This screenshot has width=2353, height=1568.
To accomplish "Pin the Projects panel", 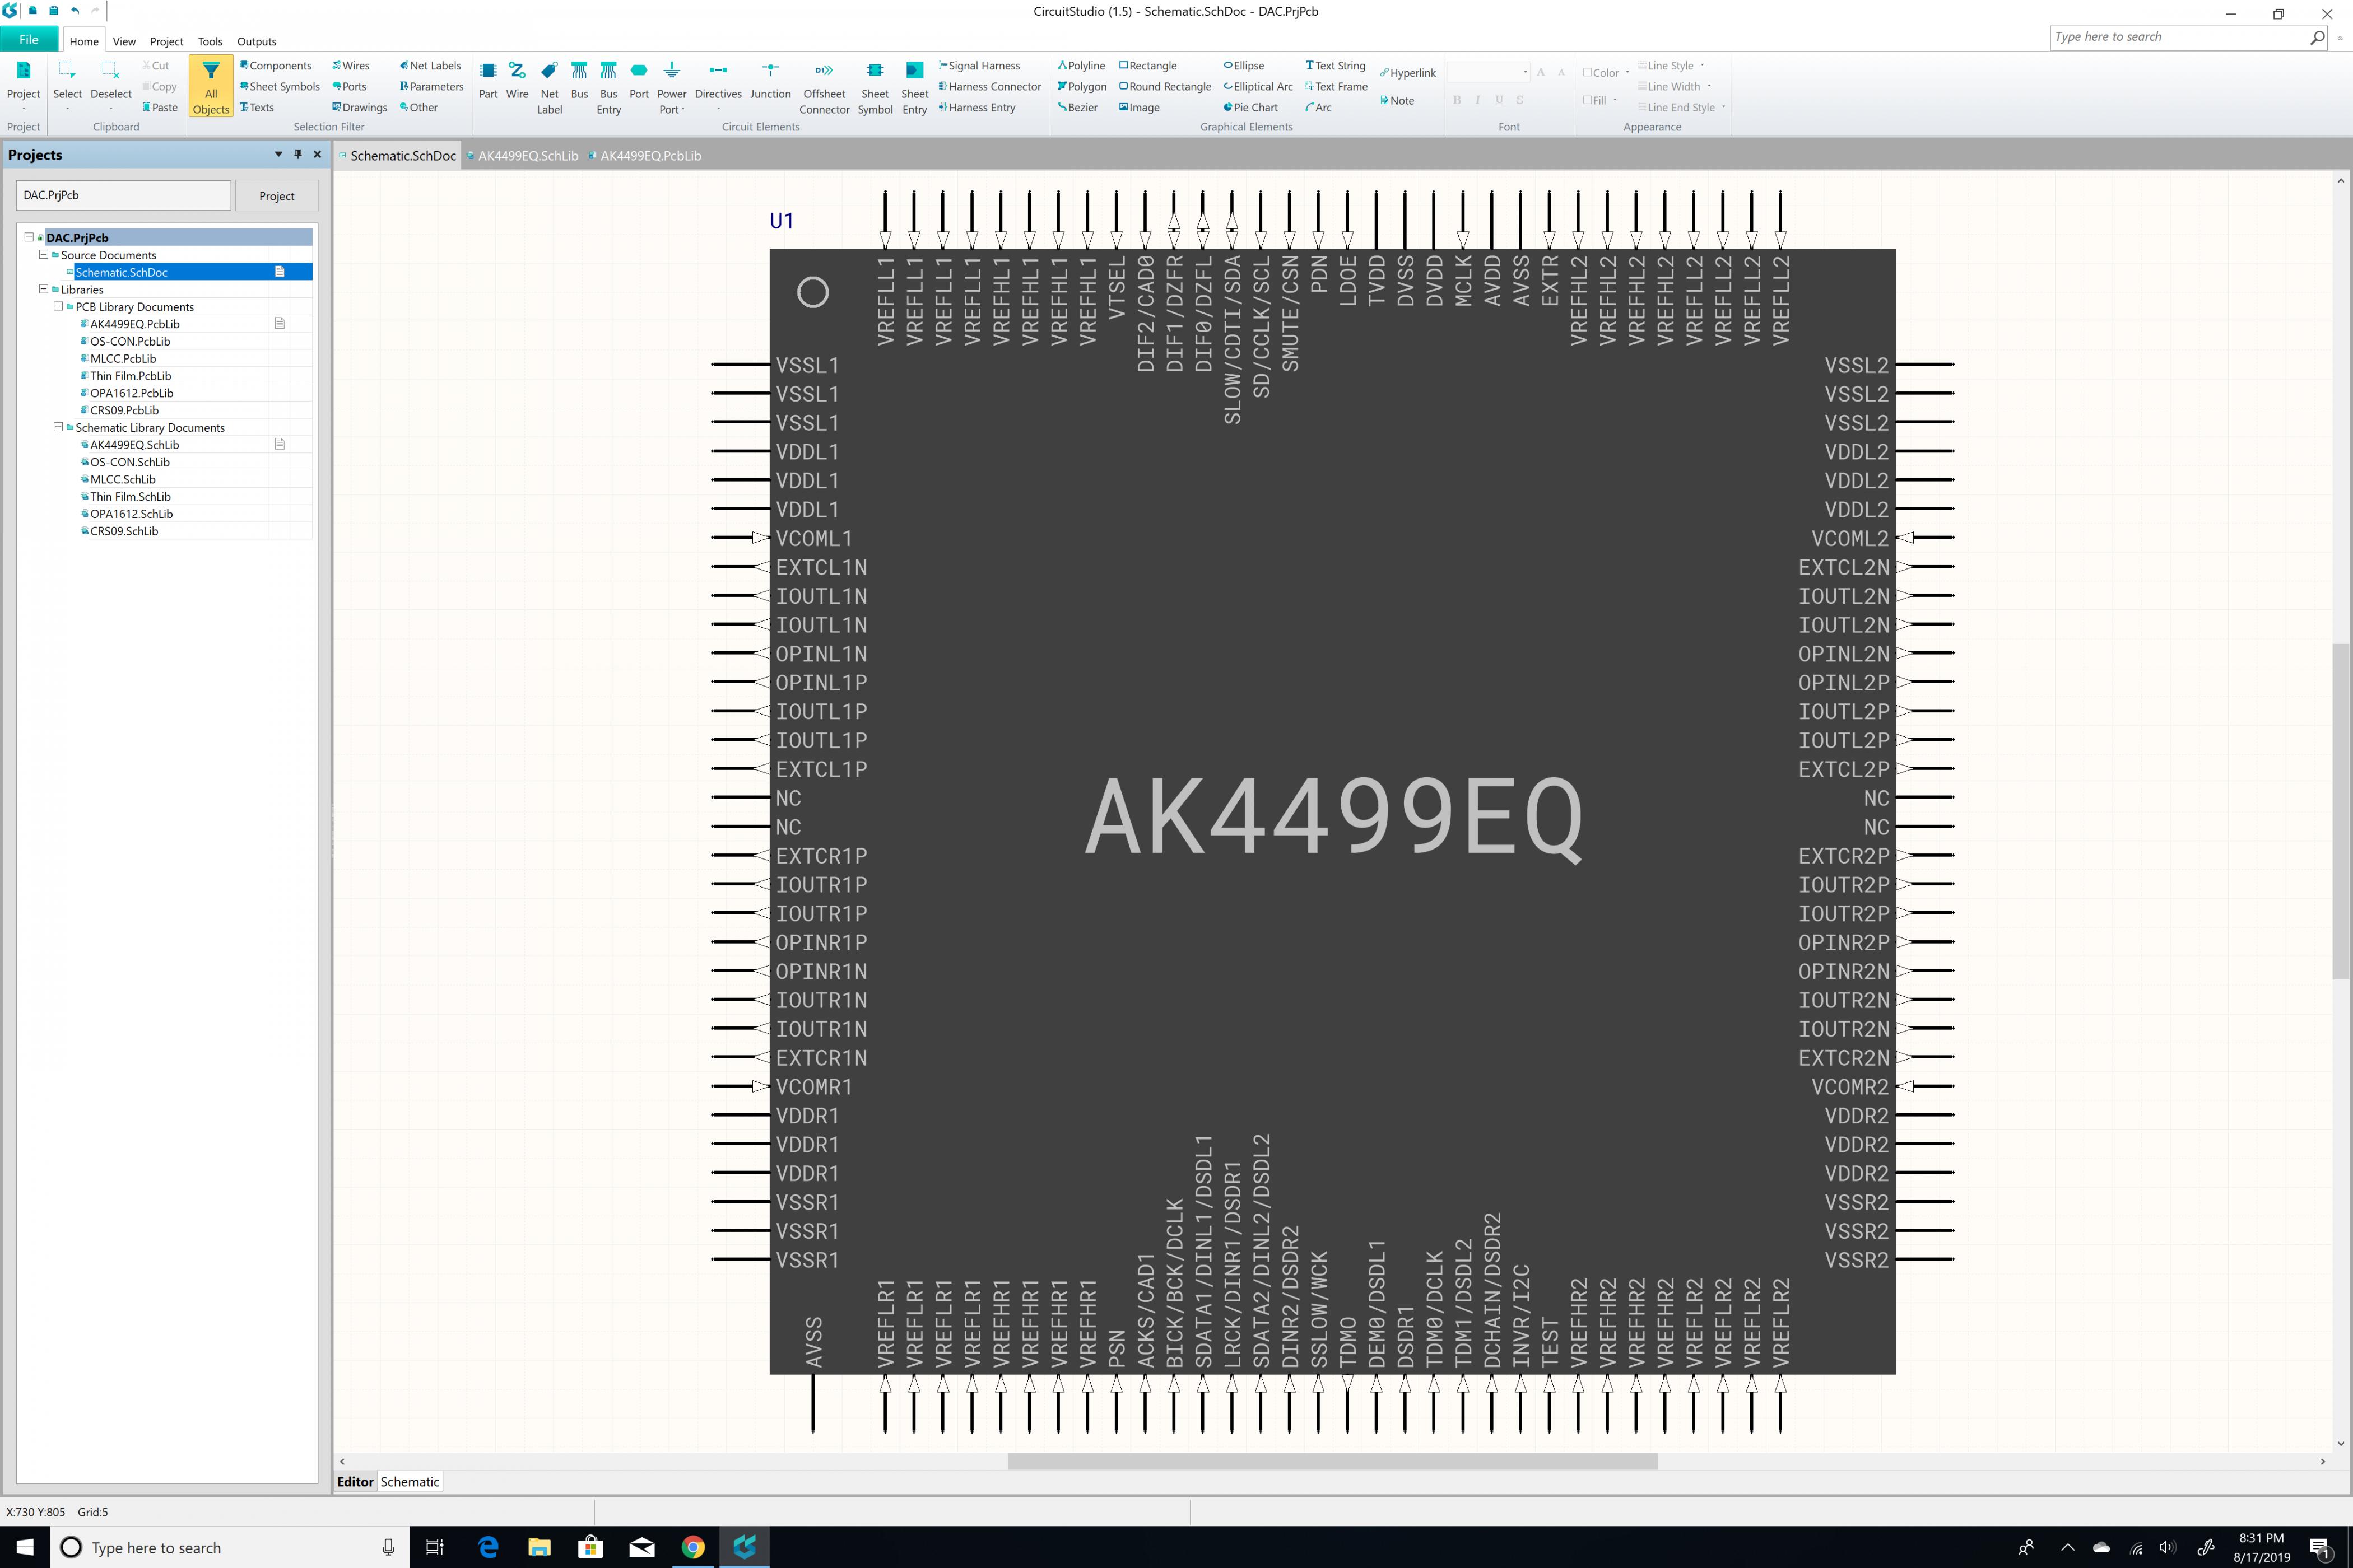I will pyautogui.click(x=297, y=154).
